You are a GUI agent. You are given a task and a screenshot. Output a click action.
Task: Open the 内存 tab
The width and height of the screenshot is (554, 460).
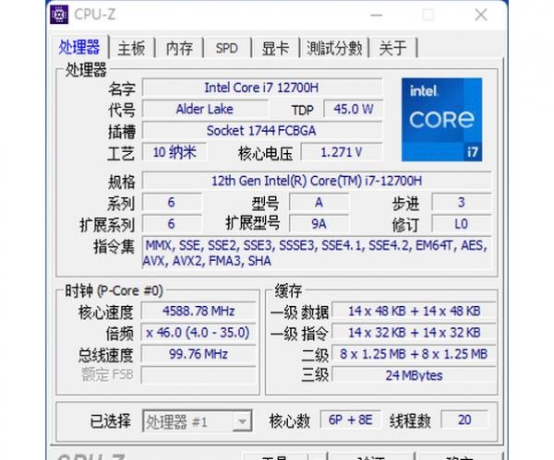click(x=179, y=48)
